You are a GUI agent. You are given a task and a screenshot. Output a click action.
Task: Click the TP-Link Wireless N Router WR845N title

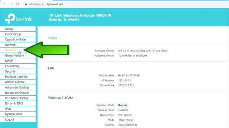[80, 15]
